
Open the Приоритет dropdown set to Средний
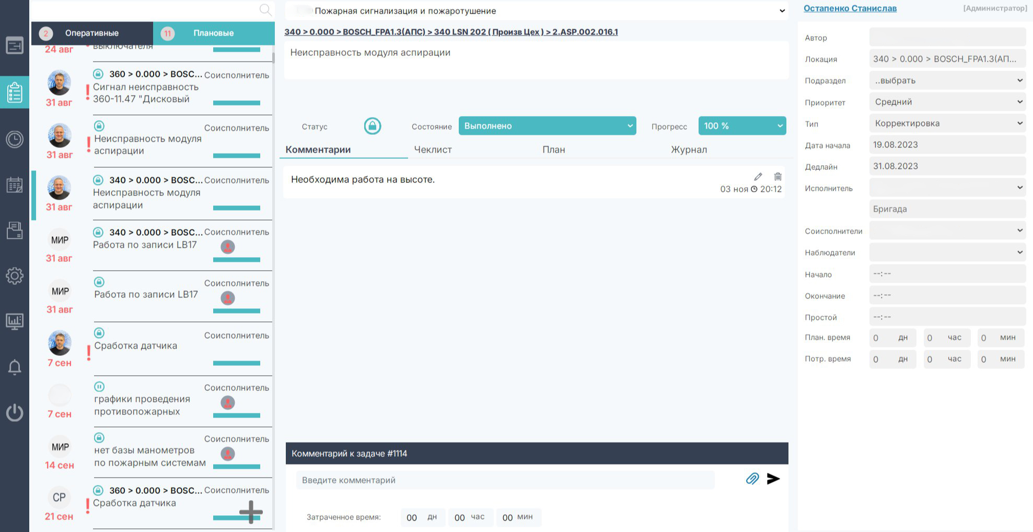pyautogui.click(x=947, y=102)
